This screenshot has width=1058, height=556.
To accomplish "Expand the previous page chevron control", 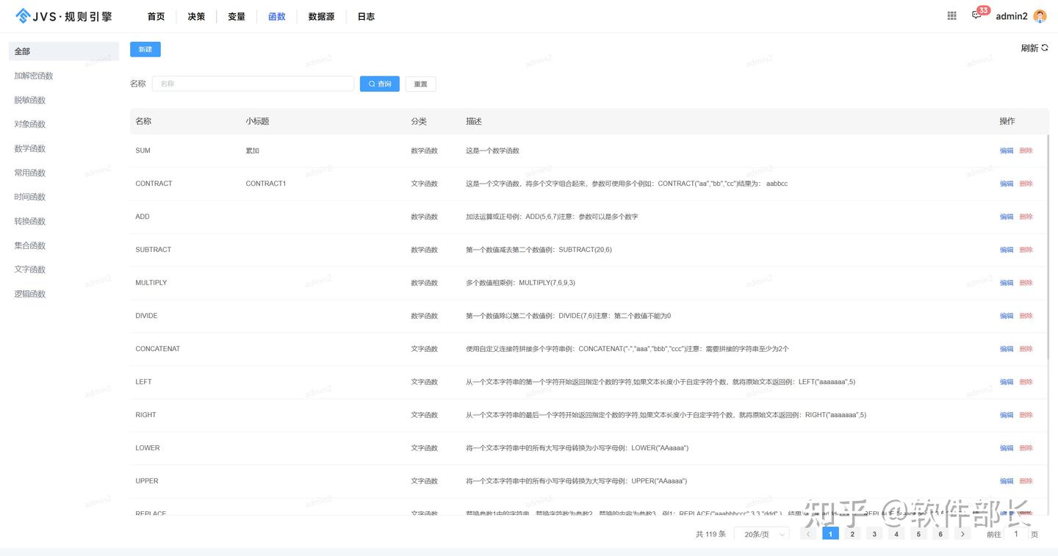I will (808, 534).
